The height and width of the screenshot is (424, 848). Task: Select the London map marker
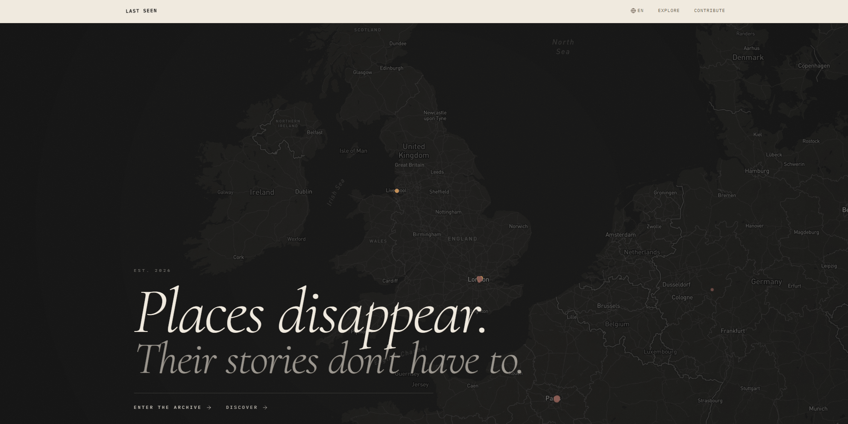pos(480,279)
